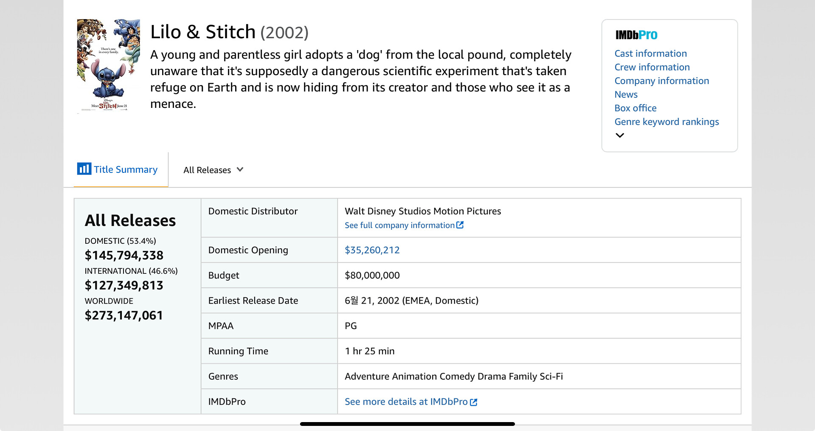815x431 pixels.
Task: Open the Lilo & Stitch poster thumbnail
Action: click(108, 65)
